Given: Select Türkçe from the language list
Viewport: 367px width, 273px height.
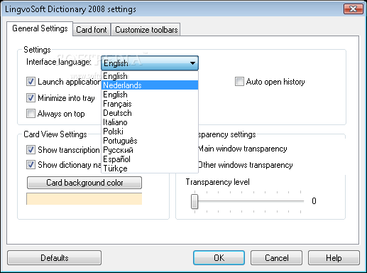Looking at the screenshot, I should [x=150, y=168].
